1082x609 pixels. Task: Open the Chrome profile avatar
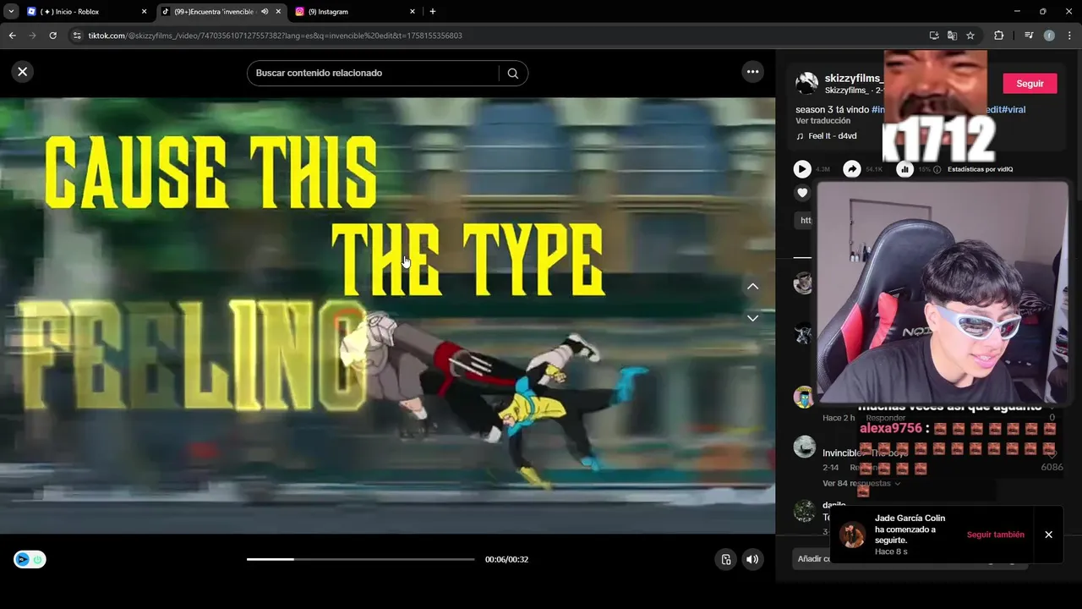point(1049,36)
